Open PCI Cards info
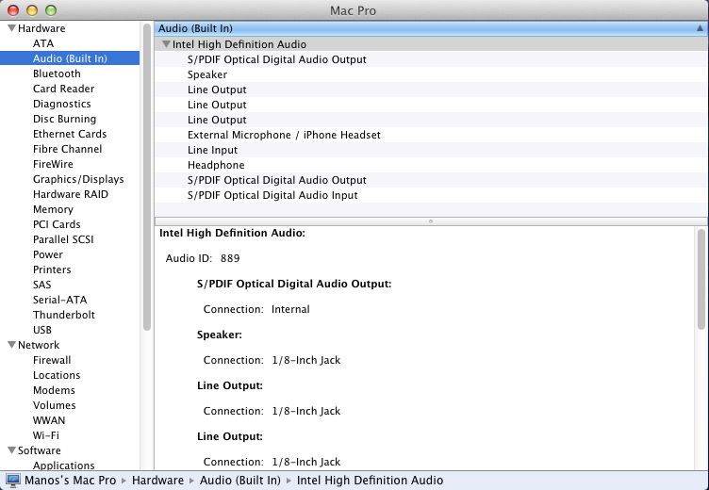The image size is (709, 490). 57,224
